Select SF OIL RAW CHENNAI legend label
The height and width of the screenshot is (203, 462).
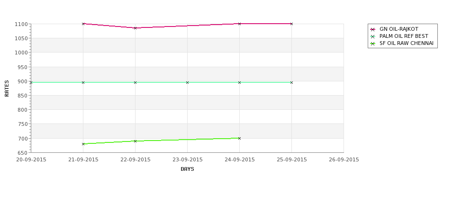[406, 43]
